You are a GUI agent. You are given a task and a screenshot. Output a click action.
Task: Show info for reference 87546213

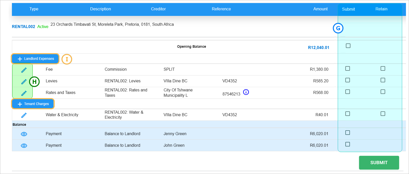pos(246,92)
